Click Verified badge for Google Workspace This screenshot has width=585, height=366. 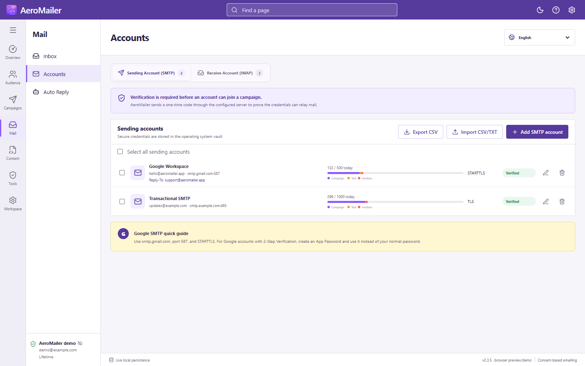pyautogui.click(x=519, y=173)
